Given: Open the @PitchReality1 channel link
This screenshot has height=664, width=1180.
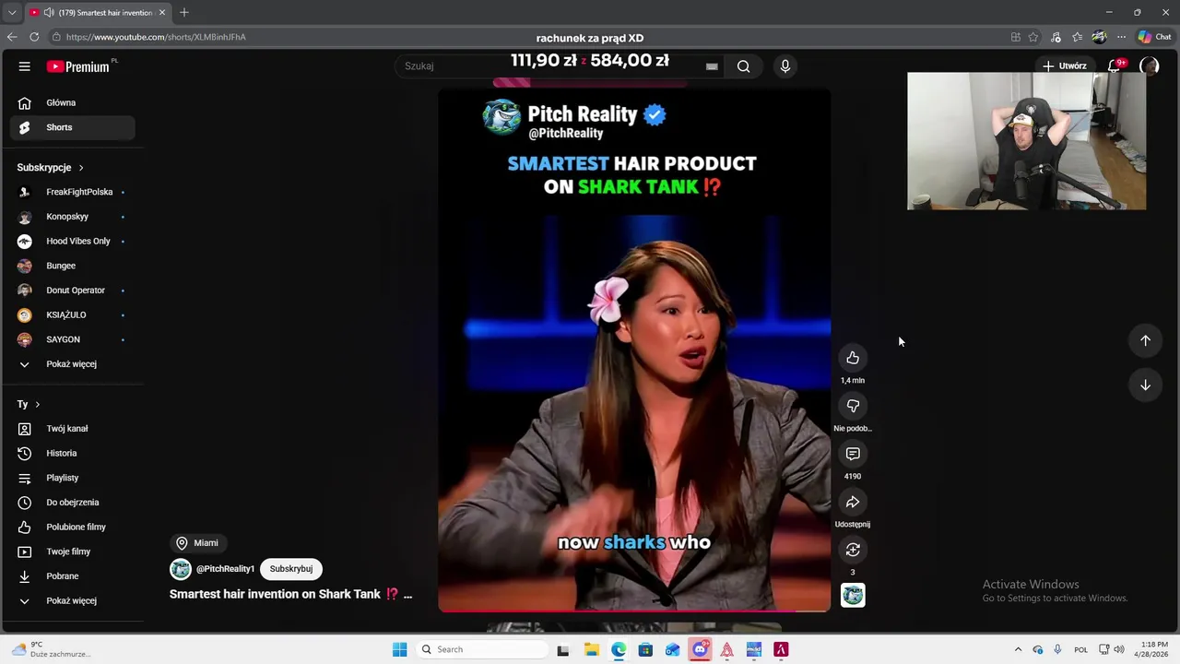Looking at the screenshot, I should click(225, 569).
